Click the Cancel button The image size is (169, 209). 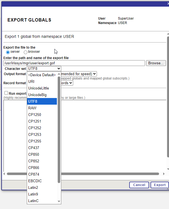[x=139, y=185]
